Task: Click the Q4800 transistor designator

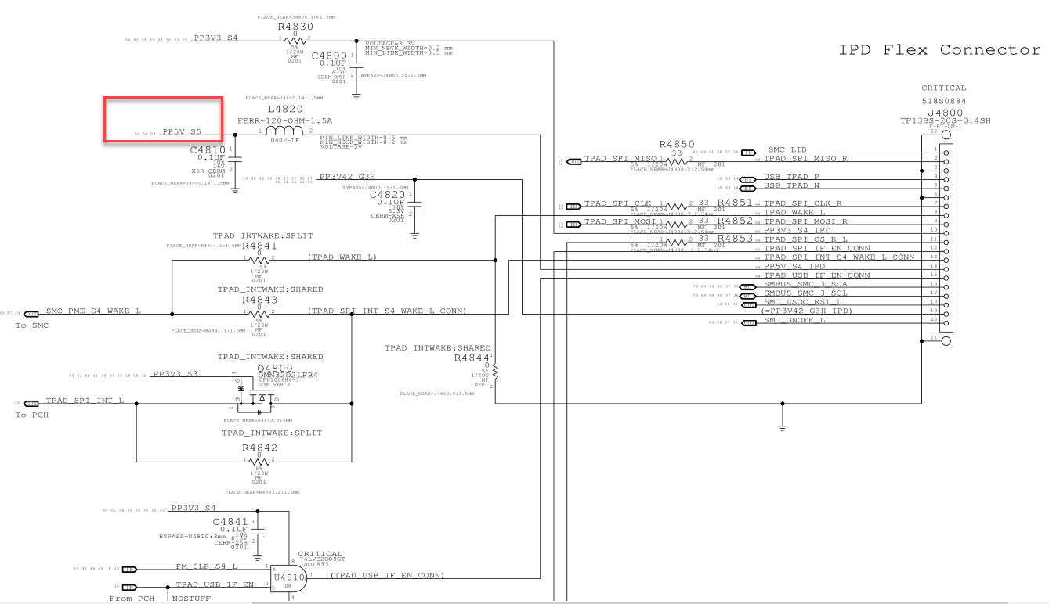Action: click(x=276, y=367)
